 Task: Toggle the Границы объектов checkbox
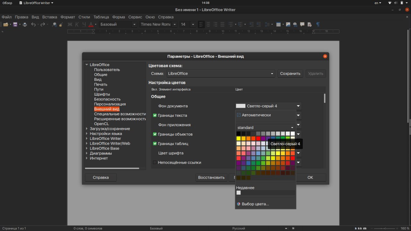coord(155,134)
